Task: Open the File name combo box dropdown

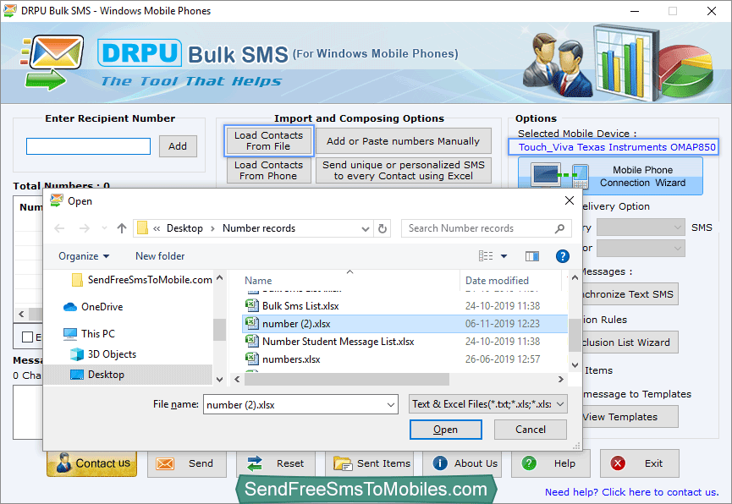Action: 391,404
